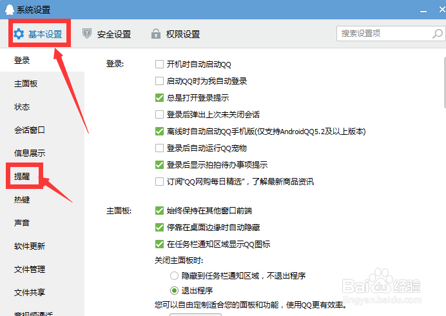Viewport: 446px width, 316px height.
Task: Enable 开机时自动启动QQ checkbox
Action: point(159,64)
